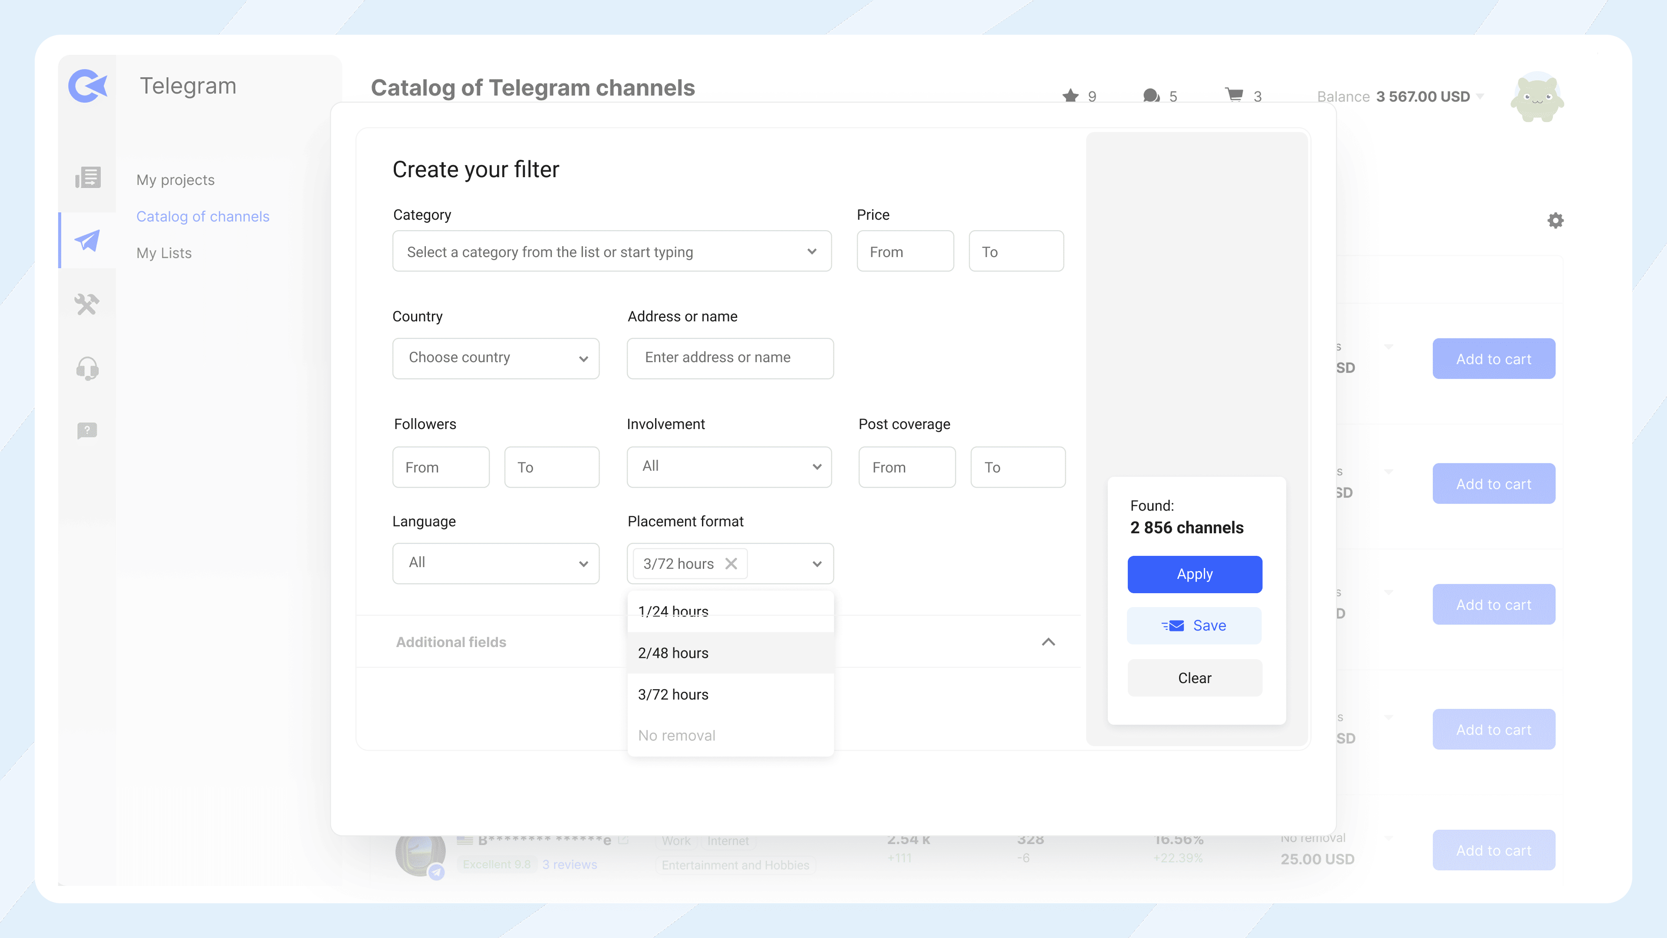Collapse the Additional fields section
Image resolution: width=1667 pixels, height=938 pixels.
1048,641
